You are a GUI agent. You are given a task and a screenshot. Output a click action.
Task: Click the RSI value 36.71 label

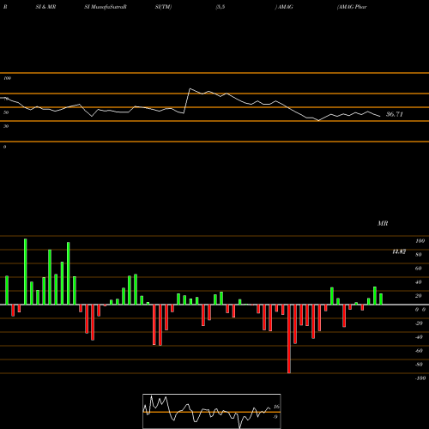pos(395,114)
